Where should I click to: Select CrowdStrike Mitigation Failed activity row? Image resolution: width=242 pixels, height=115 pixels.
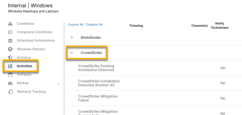[x=98, y=98]
